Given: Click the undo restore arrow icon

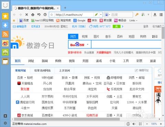Looking at the screenshot, I should pyautogui.click(x=39, y=14).
